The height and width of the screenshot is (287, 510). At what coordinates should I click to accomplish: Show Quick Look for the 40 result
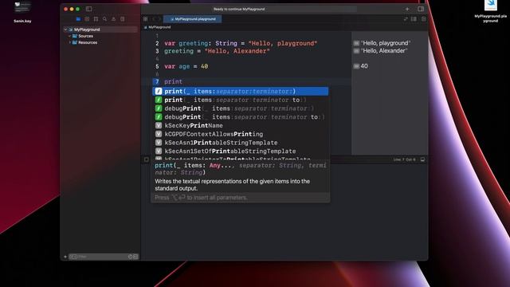click(x=356, y=66)
